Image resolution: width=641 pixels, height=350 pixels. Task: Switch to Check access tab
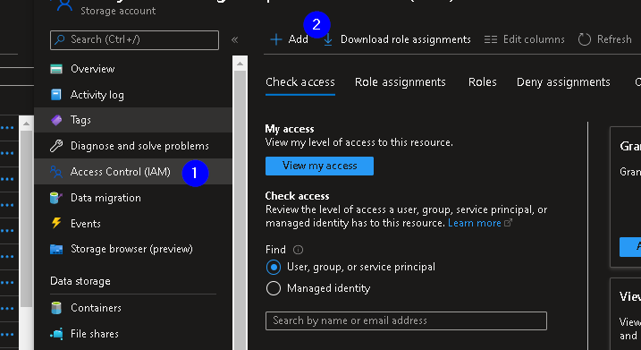pos(300,82)
